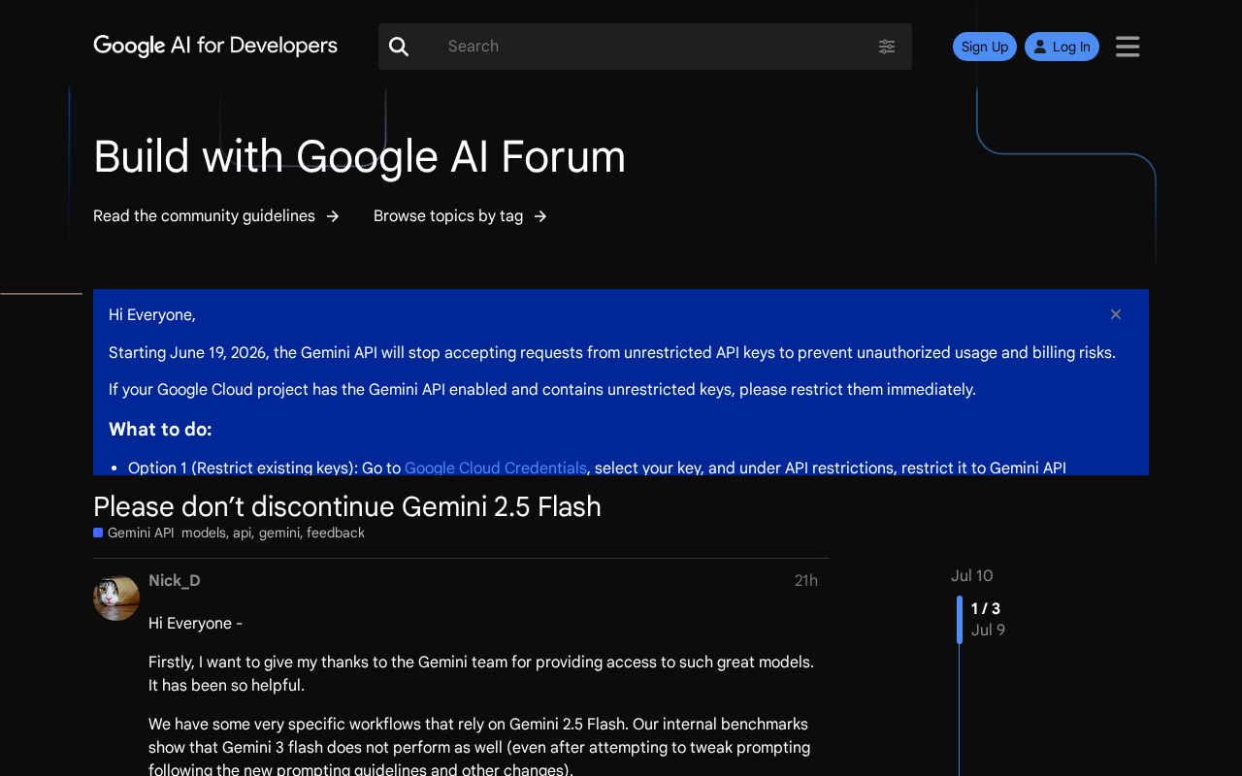Image resolution: width=1242 pixels, height=776 pixels.
Task: Read the community guidelines link
Action: [x=216, y=215]
